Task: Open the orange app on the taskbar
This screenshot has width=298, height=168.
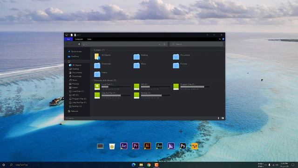Action: [x=156, y=165]
